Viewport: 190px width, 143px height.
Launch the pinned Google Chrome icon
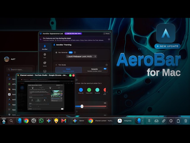[x=26, y=121]
